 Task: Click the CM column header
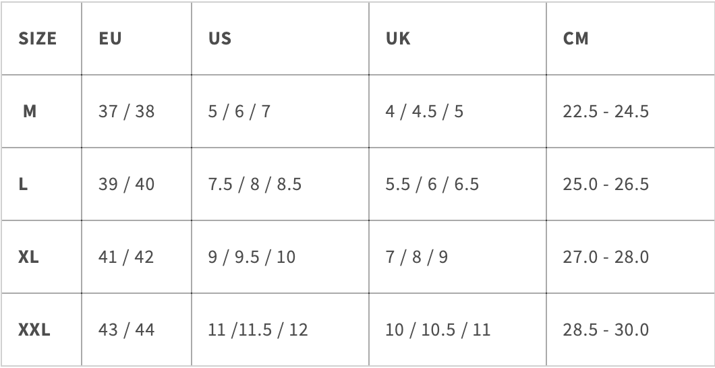[x=575, y=38]
